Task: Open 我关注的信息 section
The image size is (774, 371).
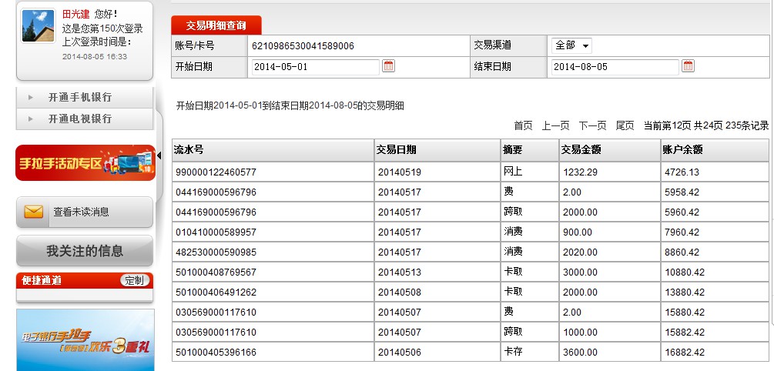Action: tap(85, 251)
